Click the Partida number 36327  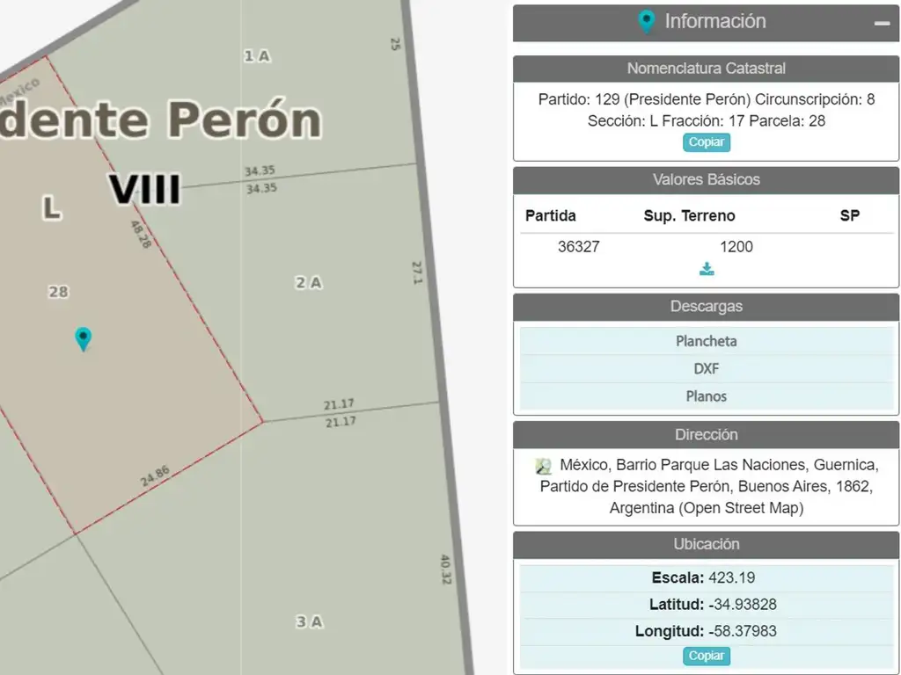coord(578,247)
